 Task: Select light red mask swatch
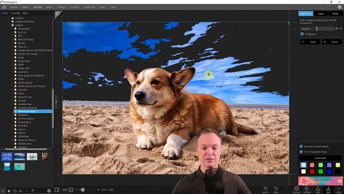tap(312, 165)
